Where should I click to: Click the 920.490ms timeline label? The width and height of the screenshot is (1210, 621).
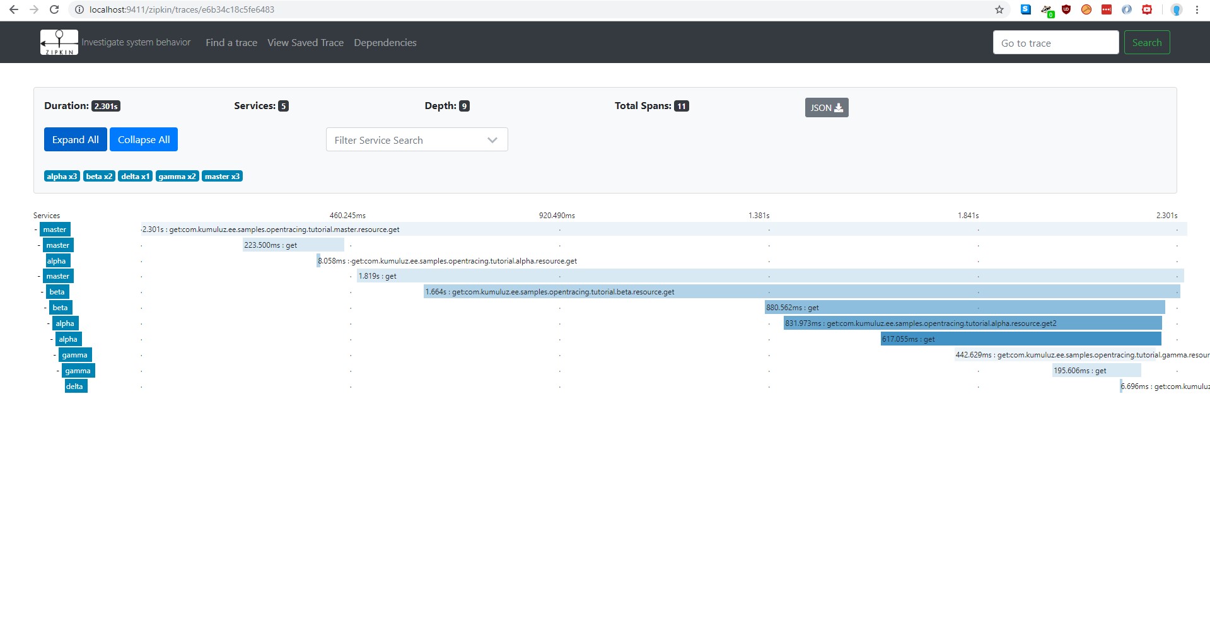(x=557, y=216)
